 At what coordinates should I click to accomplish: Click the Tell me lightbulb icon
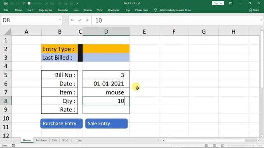(x=156, y=10)
